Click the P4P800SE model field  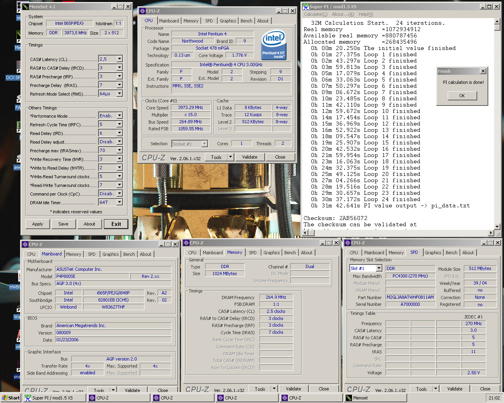pos(93,276)
